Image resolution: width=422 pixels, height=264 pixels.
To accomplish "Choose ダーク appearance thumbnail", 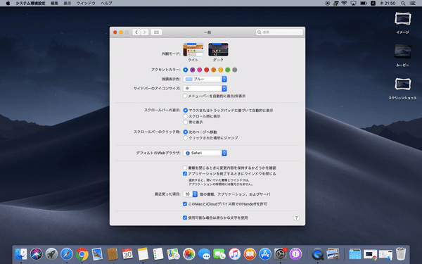I will [218, 49].
